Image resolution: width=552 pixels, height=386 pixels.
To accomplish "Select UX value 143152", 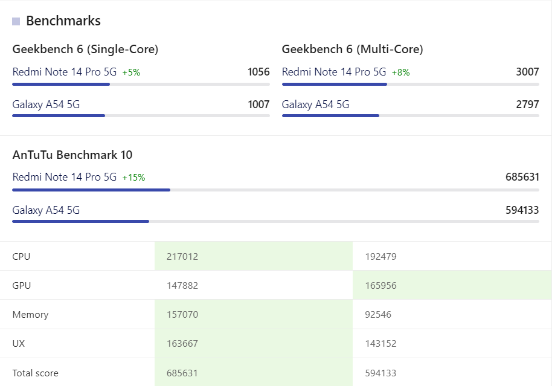I will (x=380, y=343).
